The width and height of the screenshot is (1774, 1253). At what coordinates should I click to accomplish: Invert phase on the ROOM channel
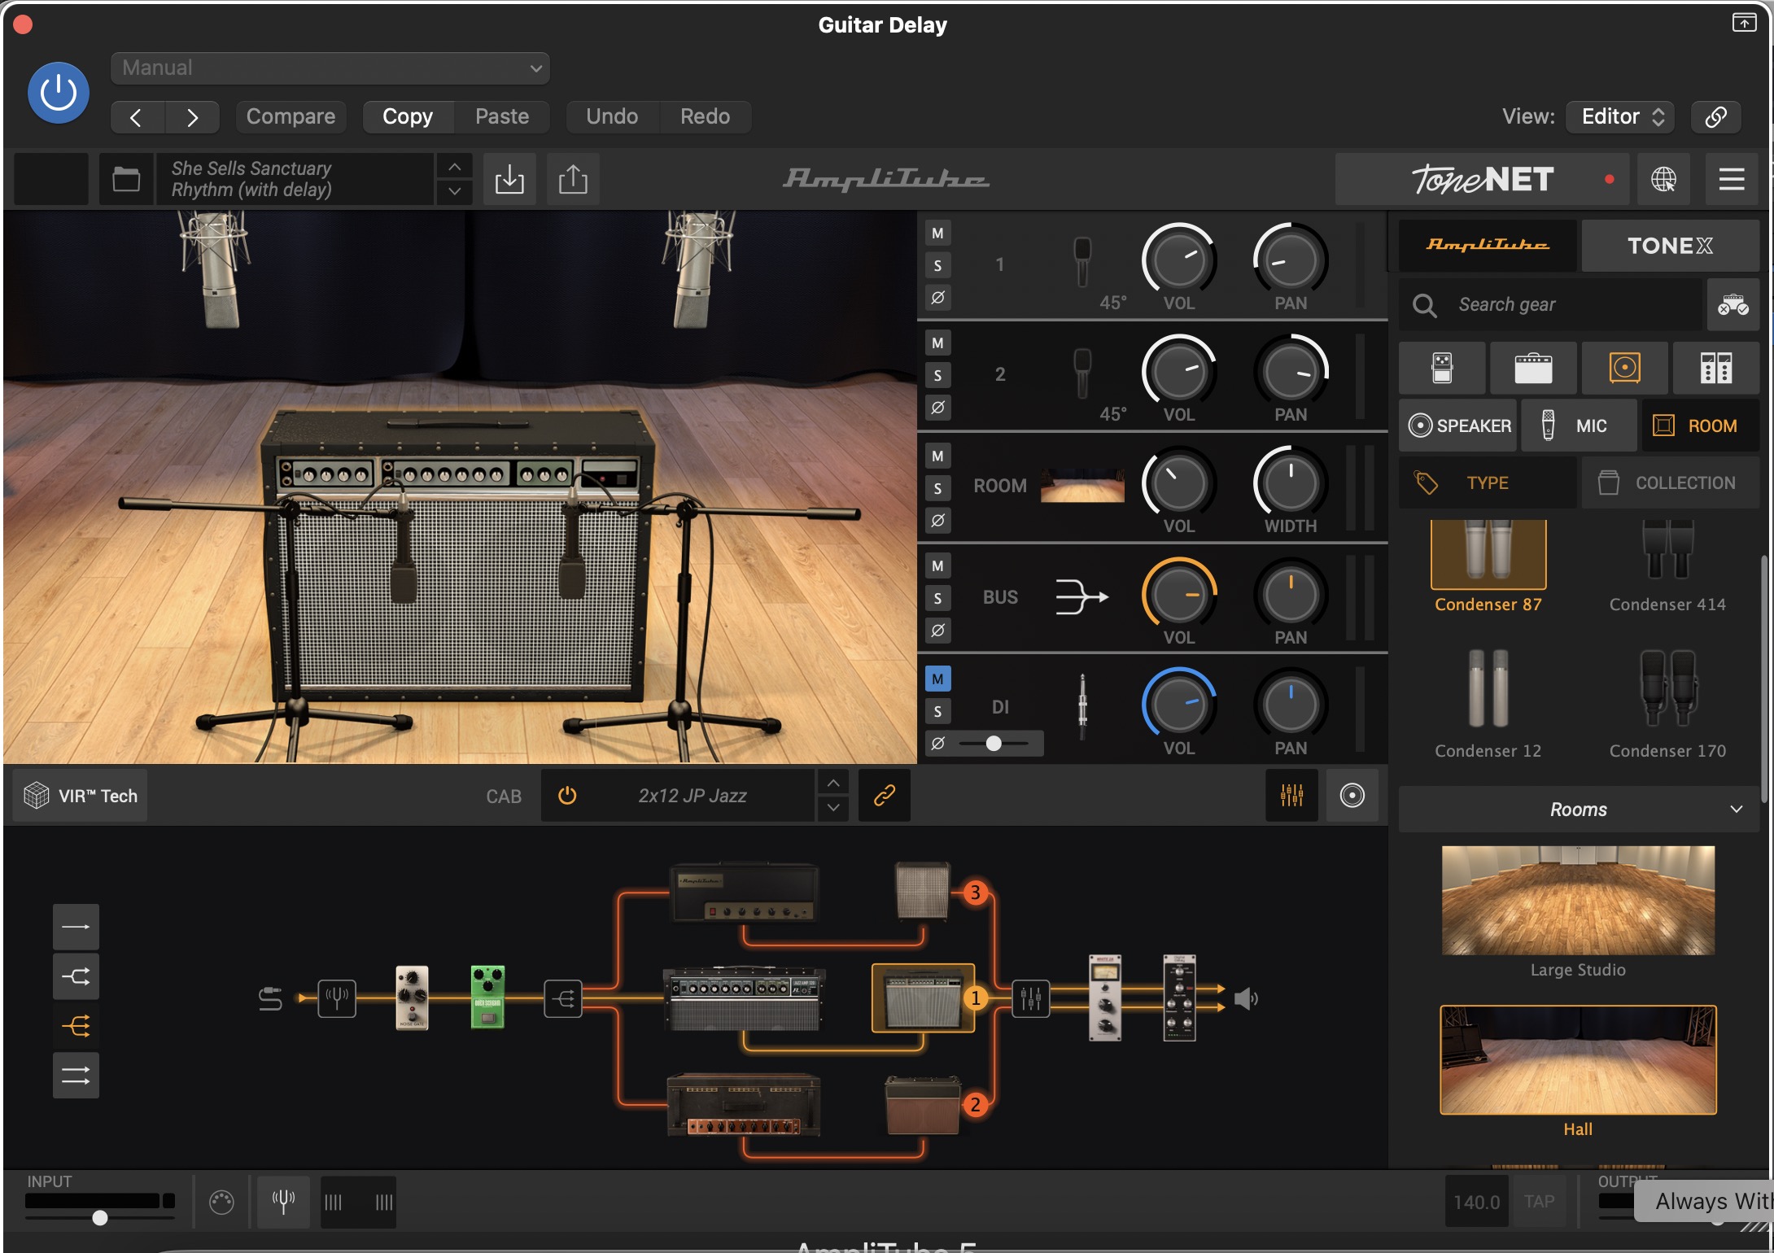pos(937,520)
